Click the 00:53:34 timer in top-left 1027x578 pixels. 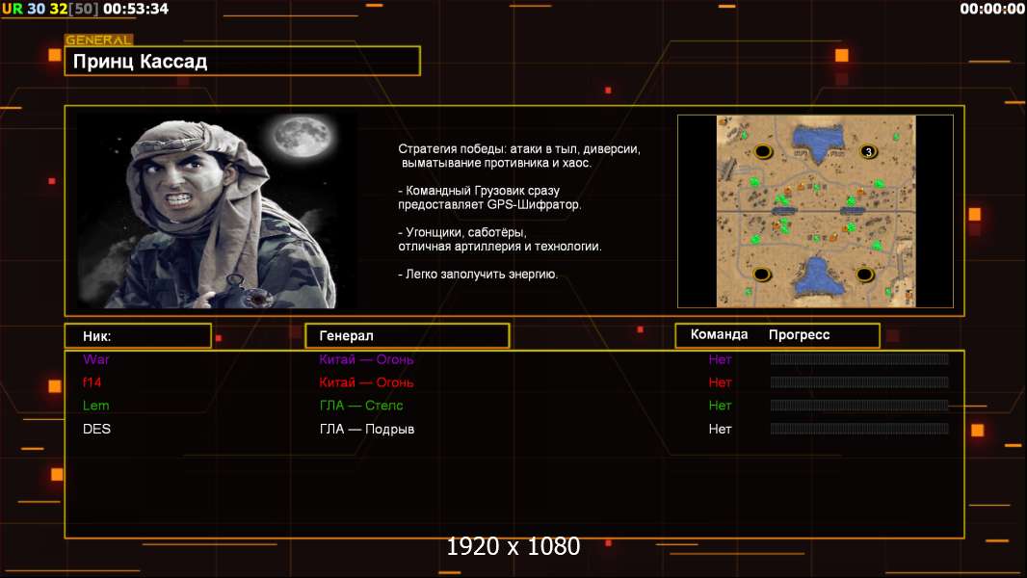[x=135, y=9]
